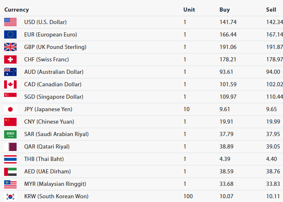The height and width of the screenshot is (202, 283).
Task: Select the Australian flag icon
Action: click(10, 72)
